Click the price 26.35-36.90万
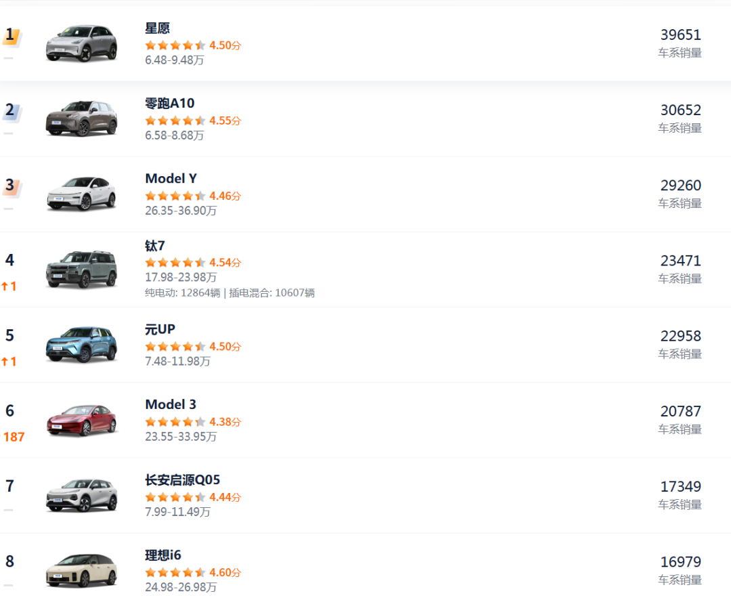The image size is (731, 600). click(x=181, y=211)
